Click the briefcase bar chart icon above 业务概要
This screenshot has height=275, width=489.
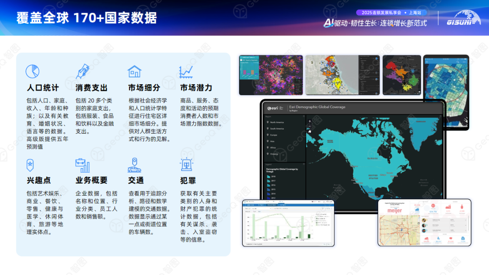[83, 165]
